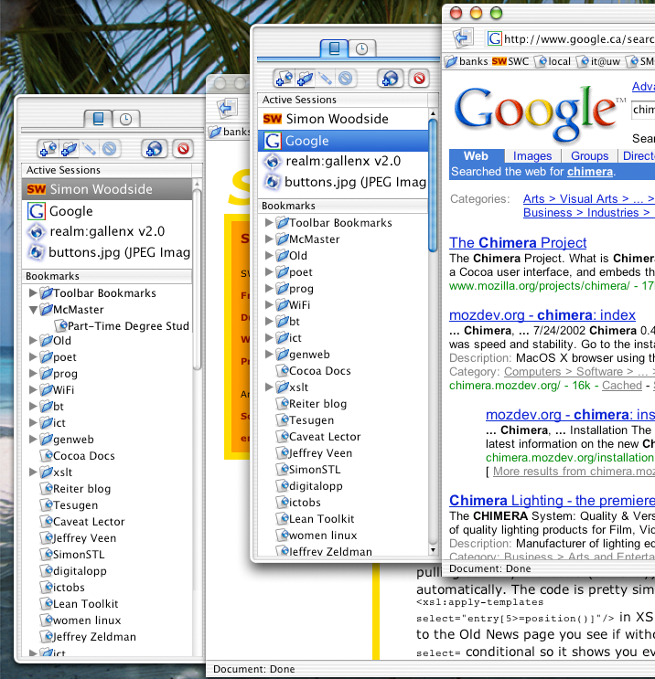
Task: Select Google's Web tab
Action: point(476,156)
